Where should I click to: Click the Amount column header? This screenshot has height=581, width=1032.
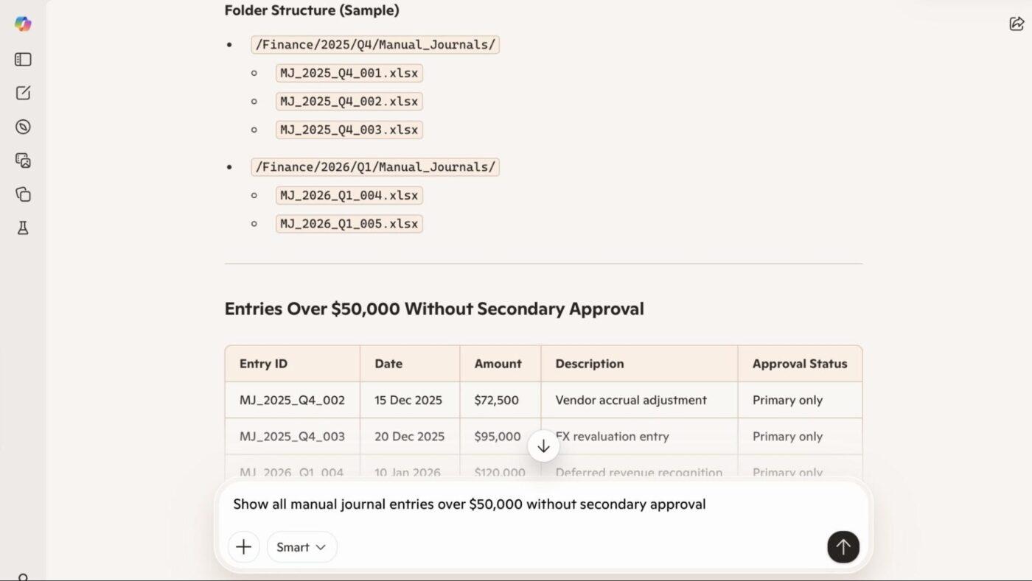click(498, 364)
